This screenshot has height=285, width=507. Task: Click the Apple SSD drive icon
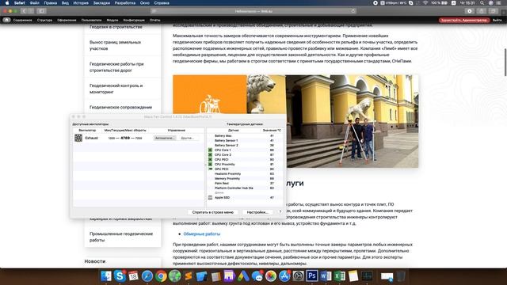pyautogui.click(x=210, y=197)
